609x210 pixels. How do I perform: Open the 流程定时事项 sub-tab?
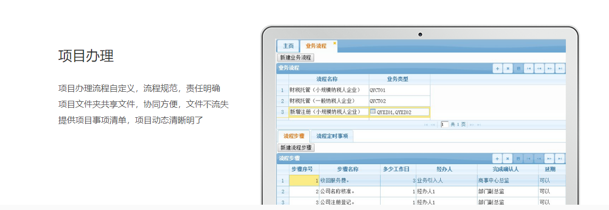click(332, 136)
